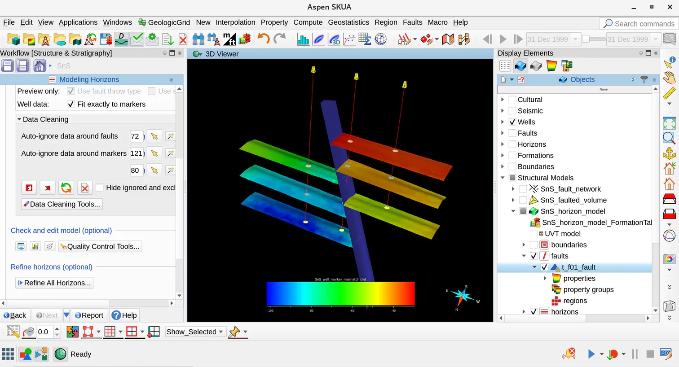Click the time slider handle in the toolbar

coord(586,39)
